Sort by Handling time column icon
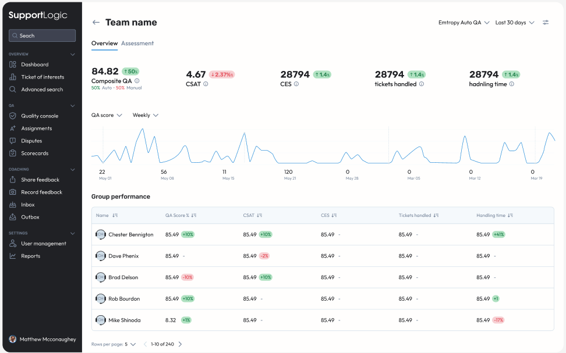Screen dimensions: 566x353 pos(510,215)
